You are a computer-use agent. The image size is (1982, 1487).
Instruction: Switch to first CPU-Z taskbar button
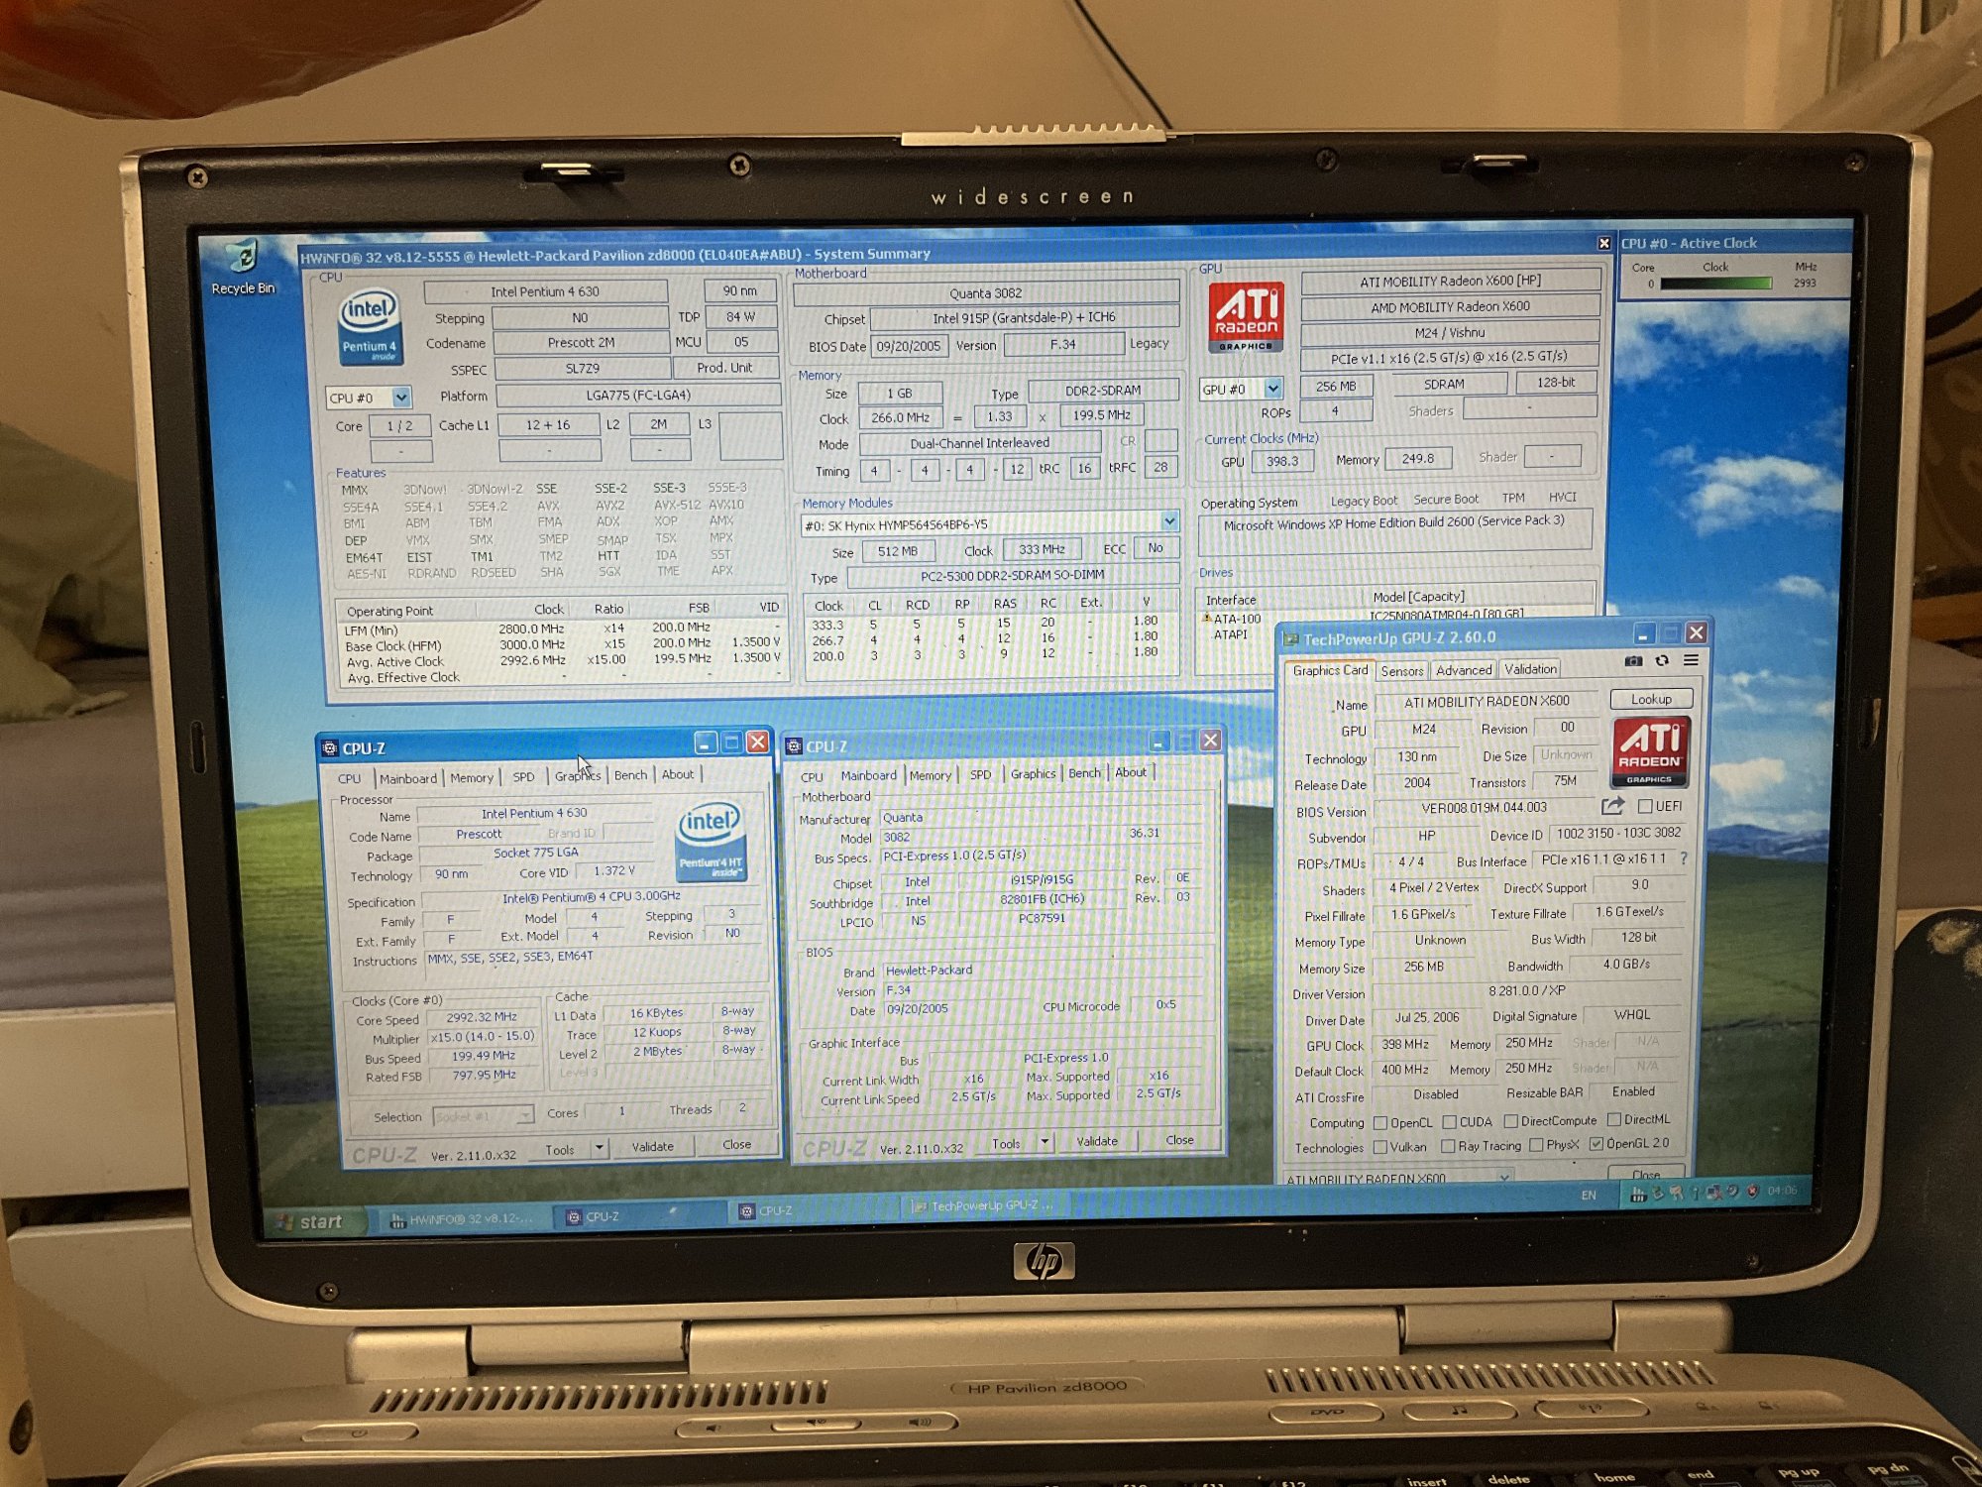pyautogui.click(x=639, y=1215)
